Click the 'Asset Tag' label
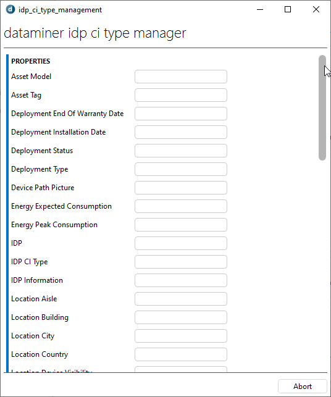Screen dimensions: 331x397 (26, 95)
